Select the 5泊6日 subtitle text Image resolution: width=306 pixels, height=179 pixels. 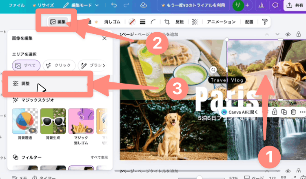pyautogui.click(x=227, y=118)
